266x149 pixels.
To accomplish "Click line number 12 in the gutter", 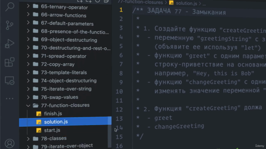I will pos(119,109).
